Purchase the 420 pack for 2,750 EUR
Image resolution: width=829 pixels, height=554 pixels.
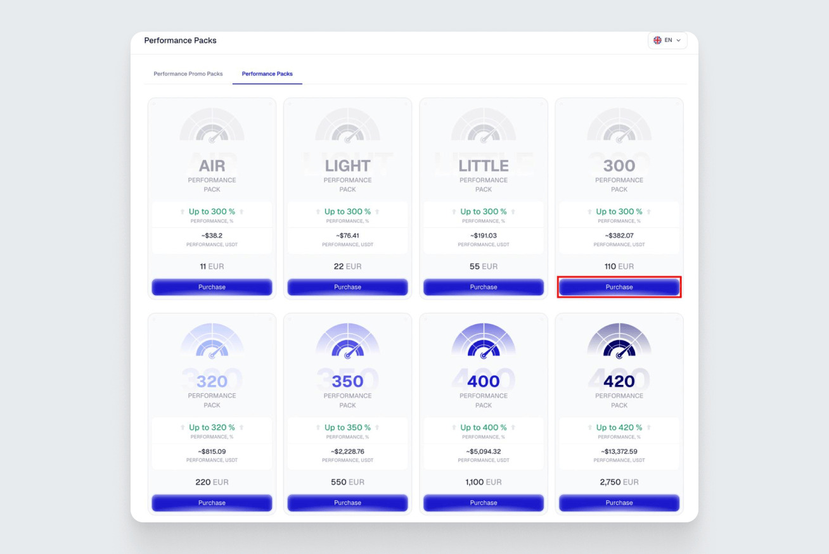619,503
